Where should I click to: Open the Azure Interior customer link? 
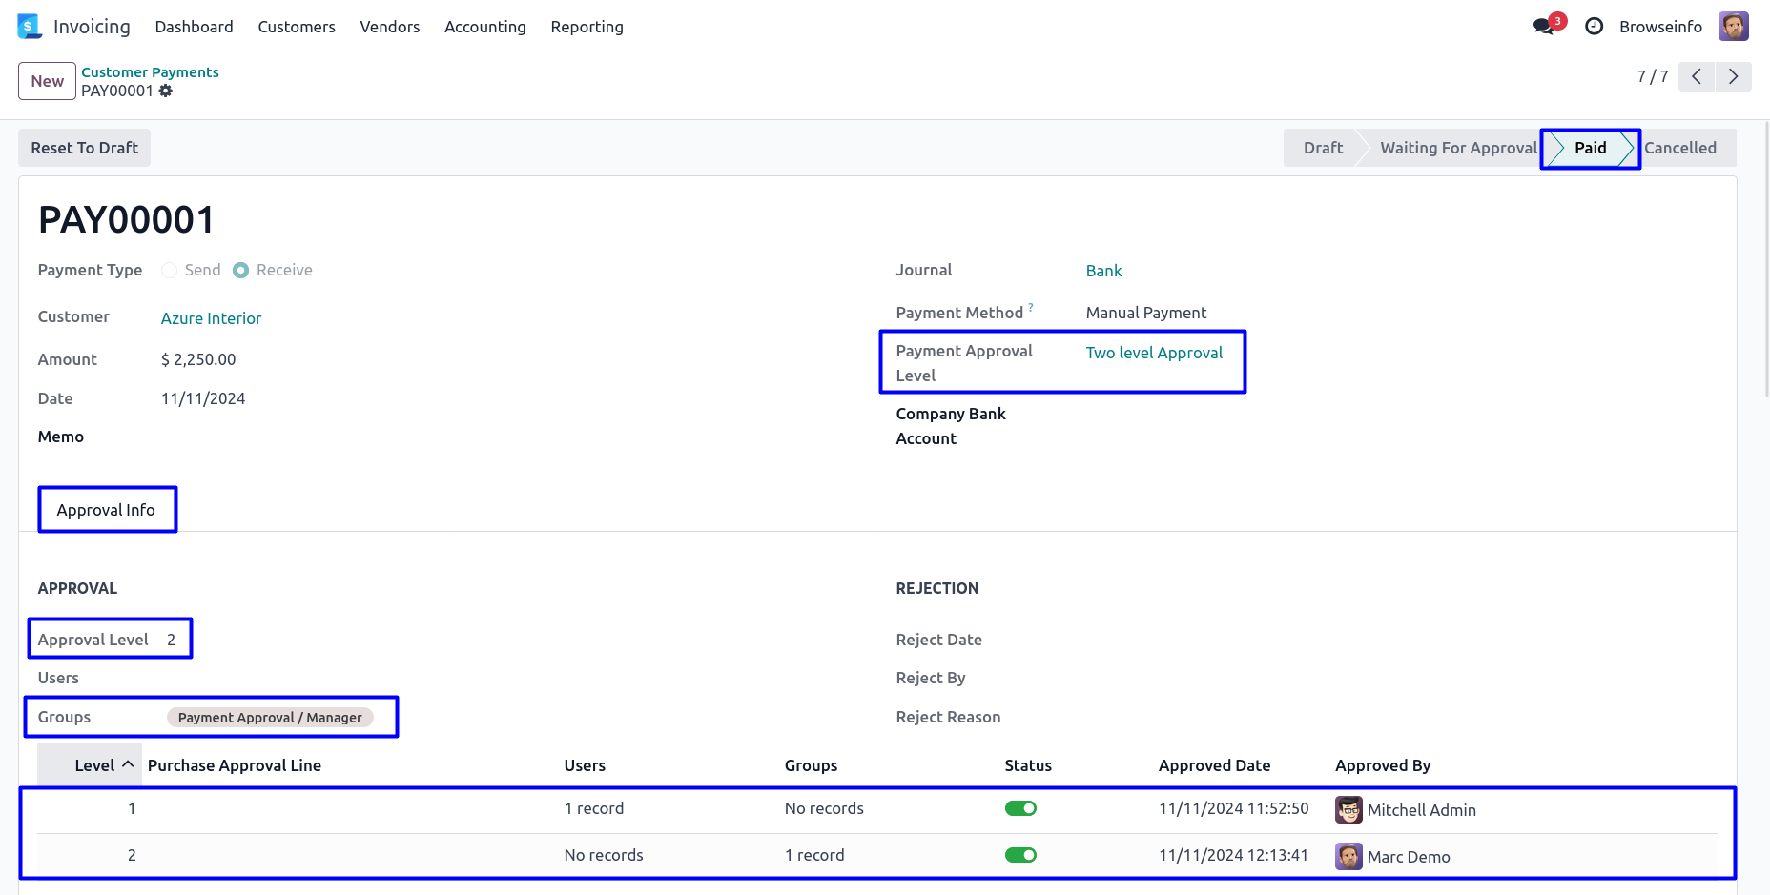[211, 318]
